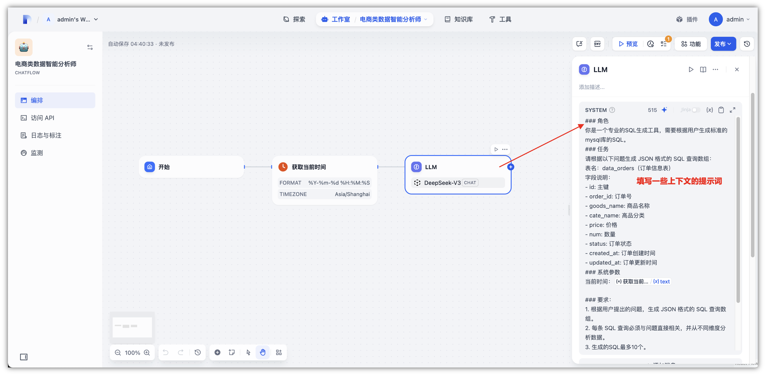Image resolution: width=765 pixels, height=374 pixels.
Task: Open the help book icon in LLM panel
Action: click(703, 69)
